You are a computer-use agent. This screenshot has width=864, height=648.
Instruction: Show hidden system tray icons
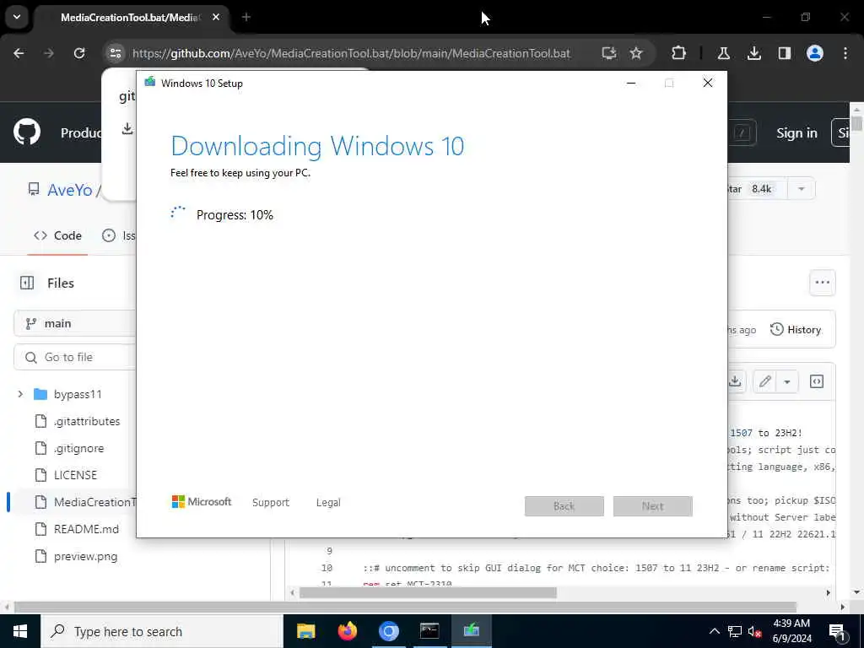click(714, 631)
